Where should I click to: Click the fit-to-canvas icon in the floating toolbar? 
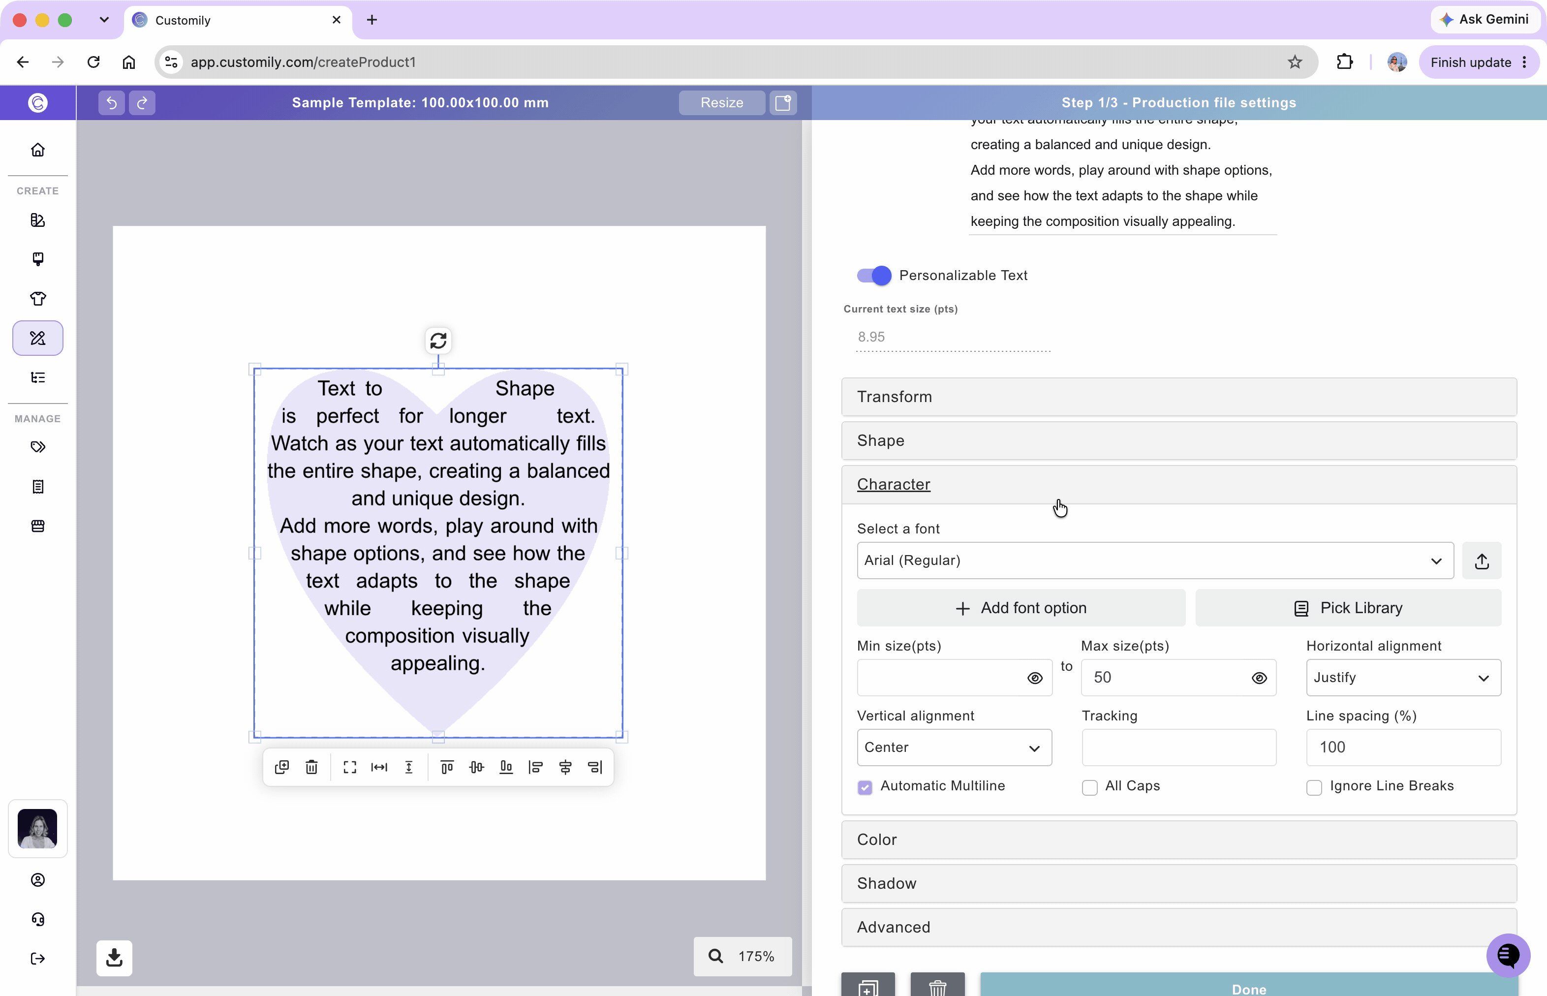point(350,767)
